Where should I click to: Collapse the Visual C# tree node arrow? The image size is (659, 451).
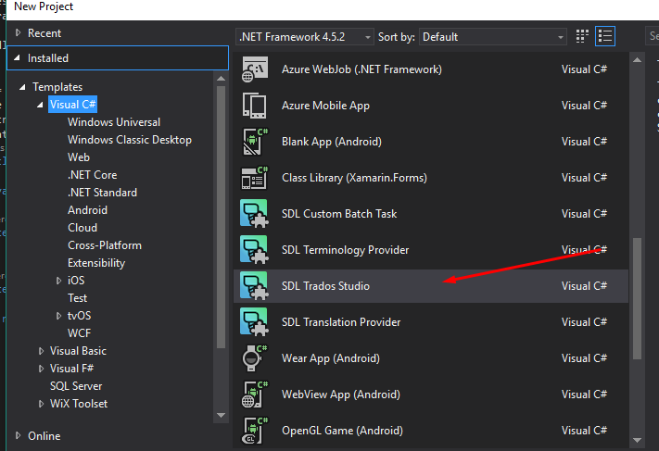coord(40,105)
